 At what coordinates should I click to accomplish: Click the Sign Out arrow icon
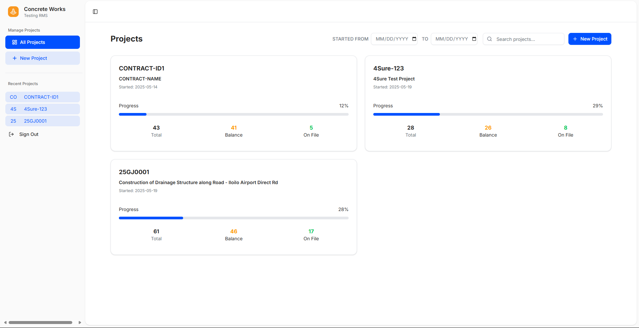coord(11,134)
